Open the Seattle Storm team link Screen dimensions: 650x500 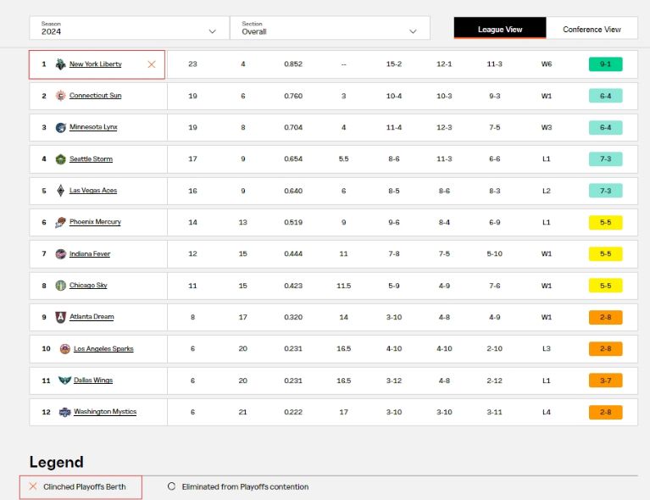coord(91,159)
